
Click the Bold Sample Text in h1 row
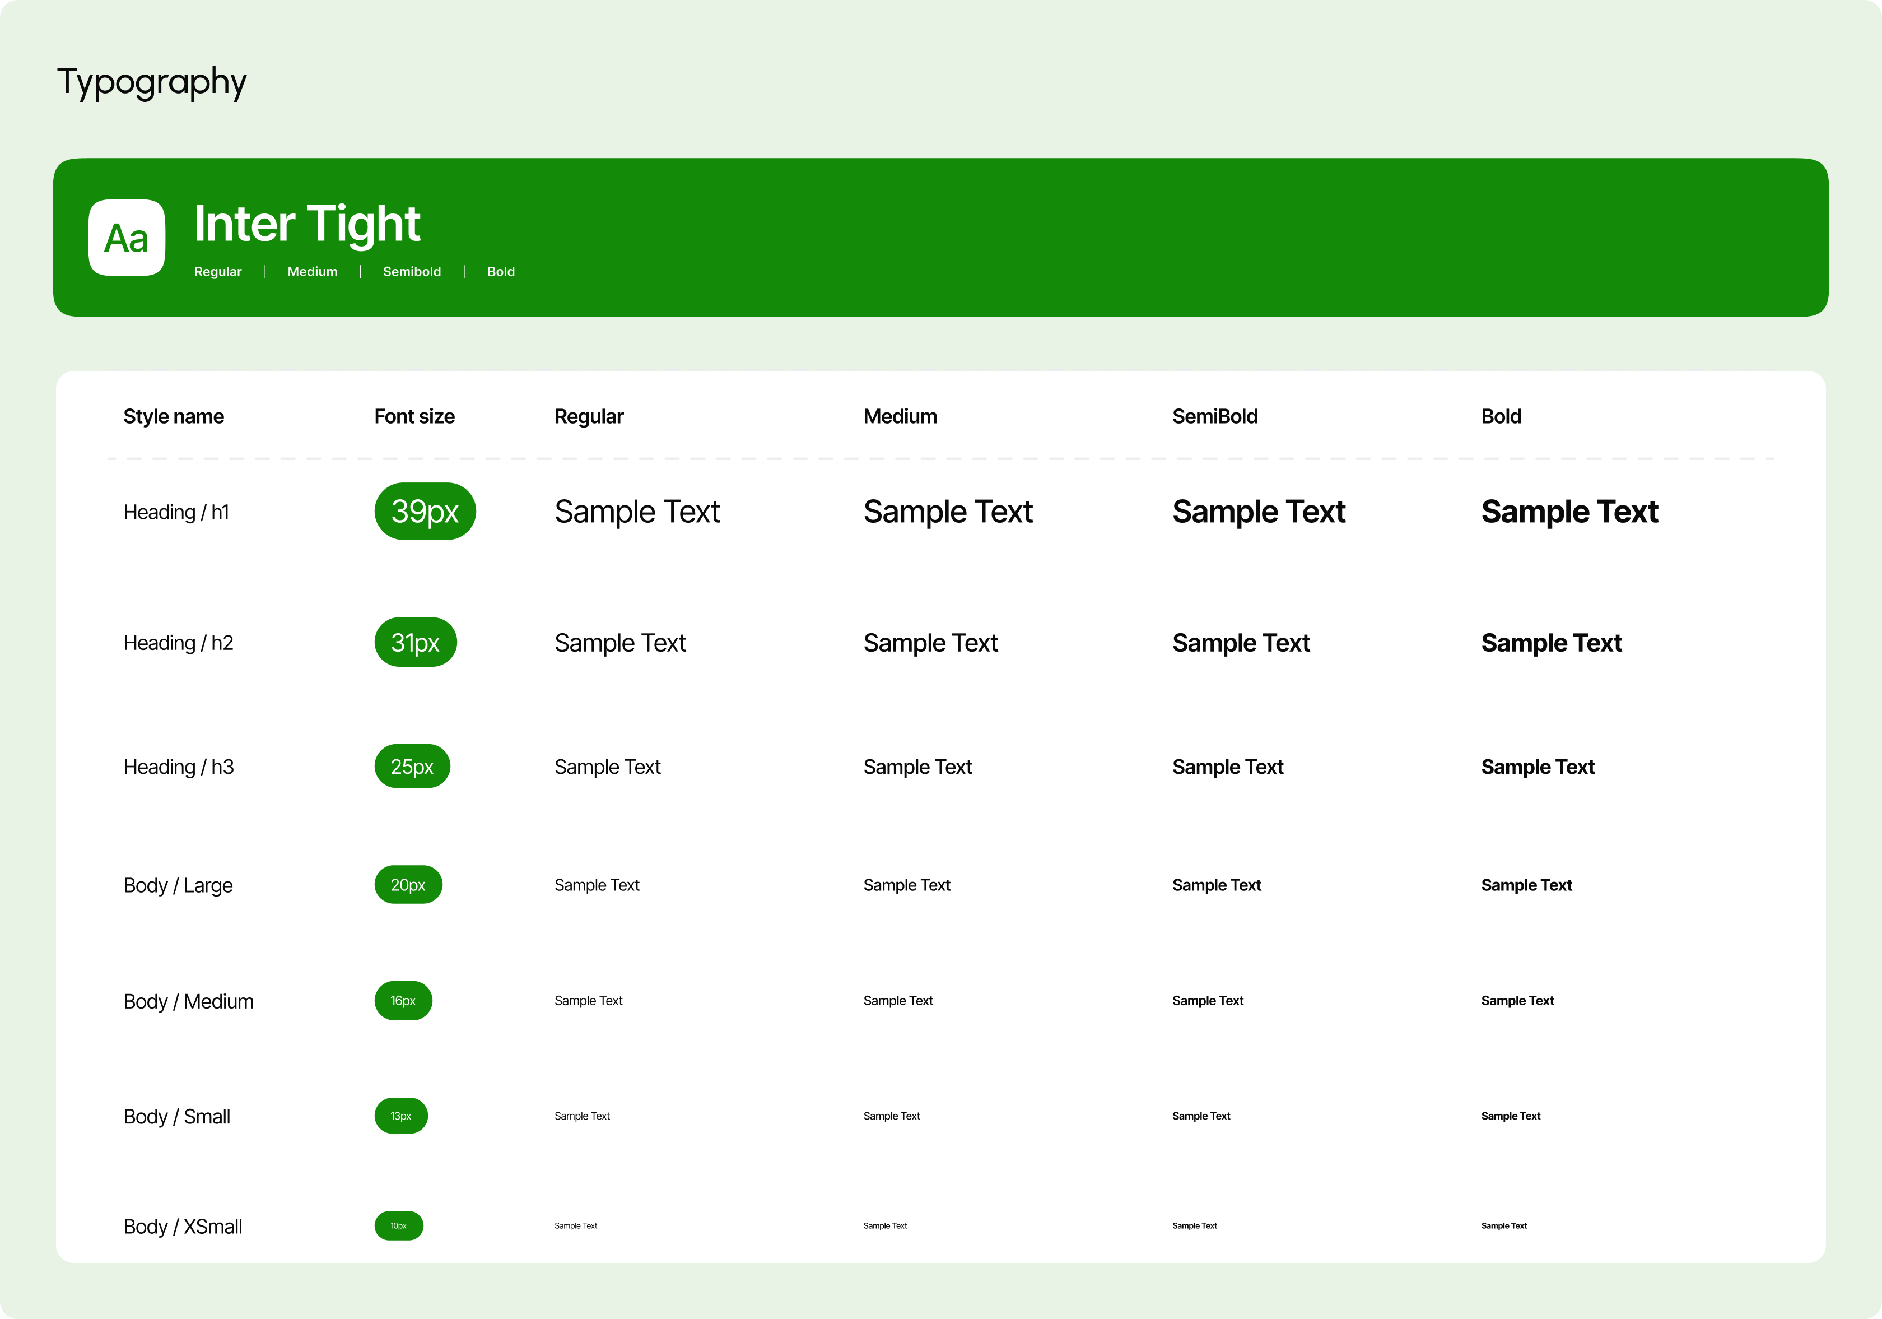pos(1569,512)
